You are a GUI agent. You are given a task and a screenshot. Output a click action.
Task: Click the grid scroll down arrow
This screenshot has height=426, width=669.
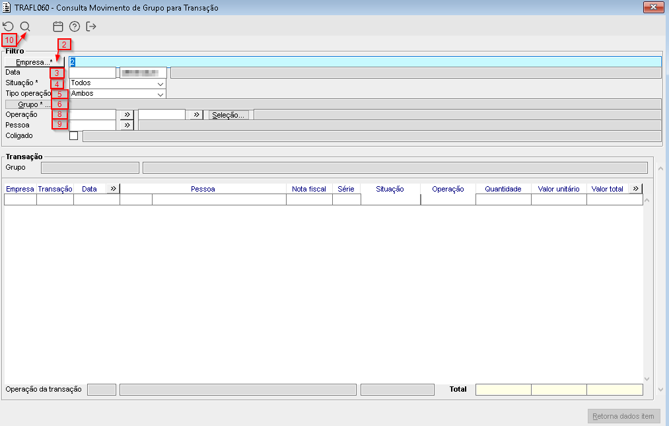click(x=647, y=379)
